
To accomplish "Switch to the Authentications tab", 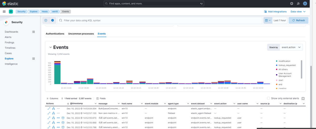I will pyautogui.click(x=55, y=34).
